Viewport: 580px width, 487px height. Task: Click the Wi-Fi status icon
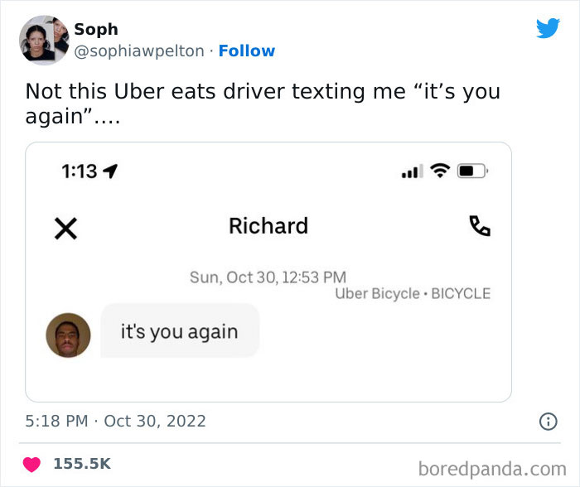pos(439,171)
